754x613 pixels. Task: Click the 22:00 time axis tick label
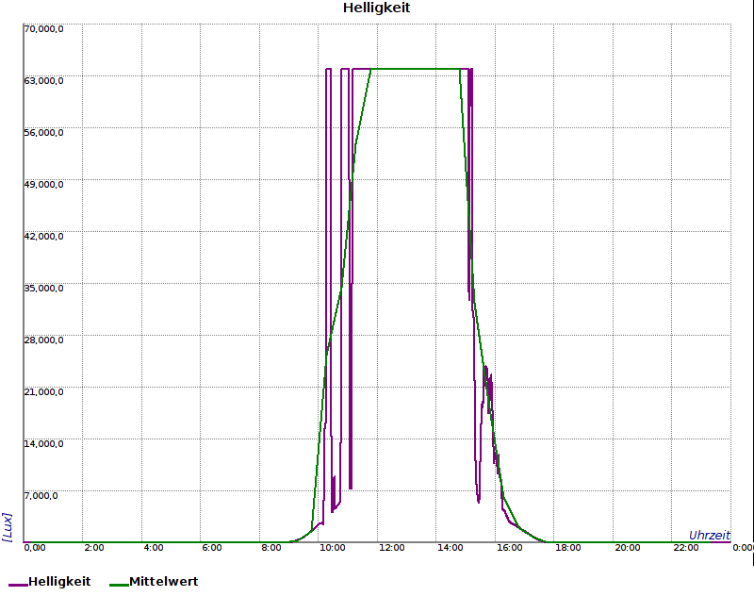[686, 548]
